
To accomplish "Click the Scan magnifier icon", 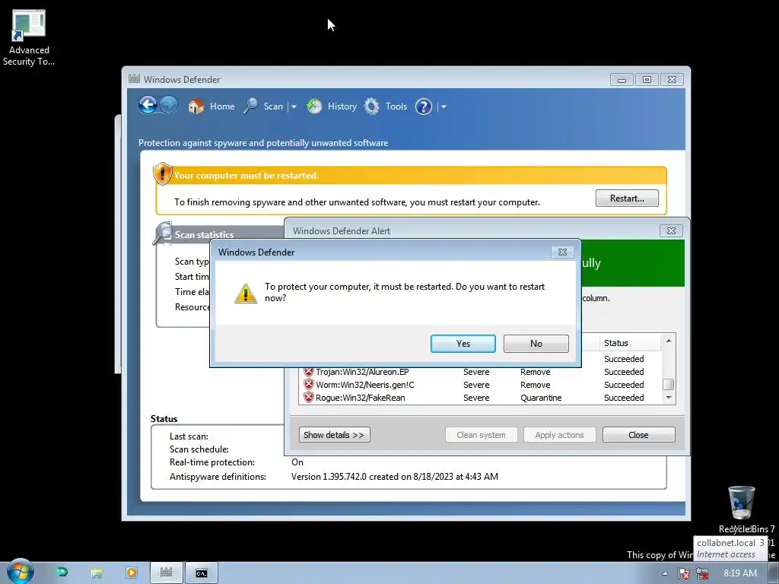I will tap(250, 106).
